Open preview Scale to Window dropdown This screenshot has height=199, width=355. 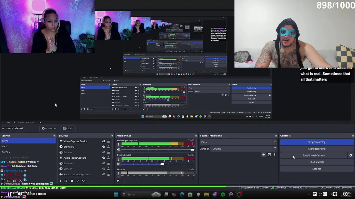29,122
